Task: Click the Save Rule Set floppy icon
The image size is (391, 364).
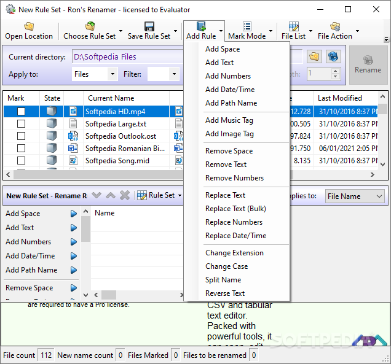Action: [x=149, y=26]
